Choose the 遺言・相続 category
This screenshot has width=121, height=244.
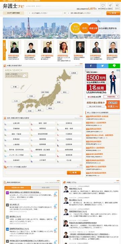[69, 129]
